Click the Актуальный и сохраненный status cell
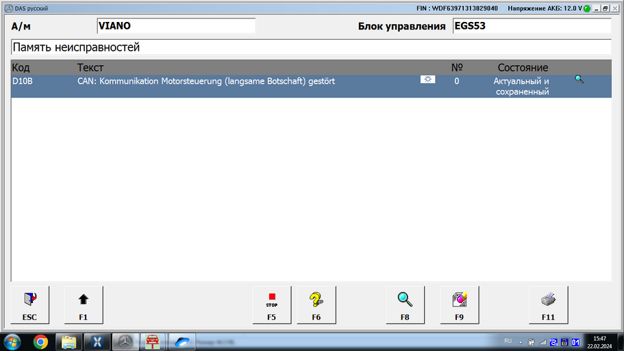Screen dimensions: 624x351 (522, 86)
